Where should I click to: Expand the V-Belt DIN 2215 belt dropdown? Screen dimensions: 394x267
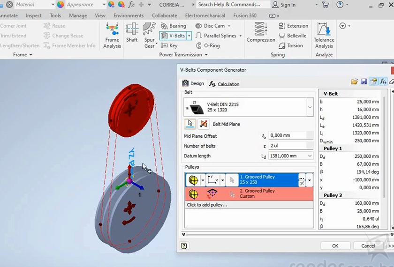[310, 107]
